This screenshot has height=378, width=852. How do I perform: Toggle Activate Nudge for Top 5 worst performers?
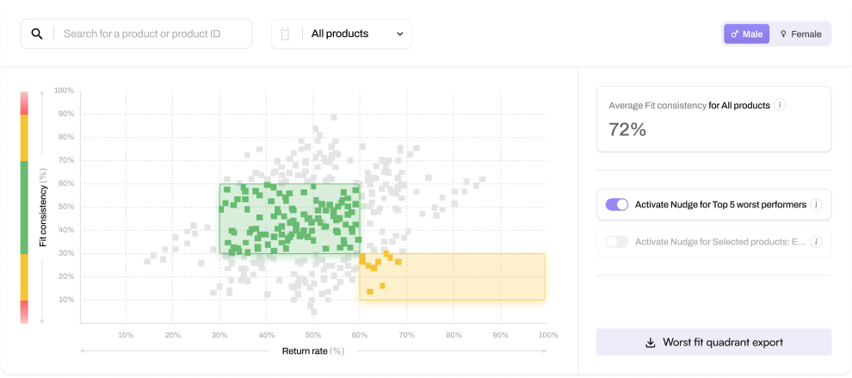click(x=617, y=205)
